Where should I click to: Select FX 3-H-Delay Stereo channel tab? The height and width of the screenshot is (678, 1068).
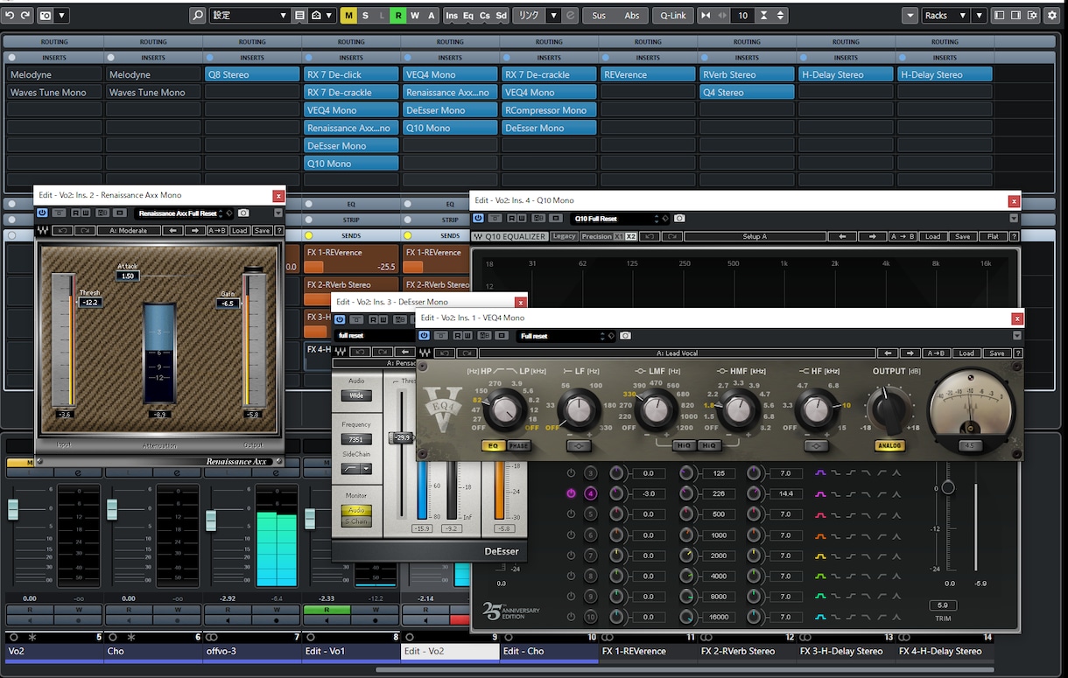[x=846, y=651]
